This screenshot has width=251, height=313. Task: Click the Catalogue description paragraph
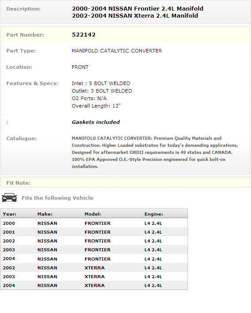(x=155, y=152)
